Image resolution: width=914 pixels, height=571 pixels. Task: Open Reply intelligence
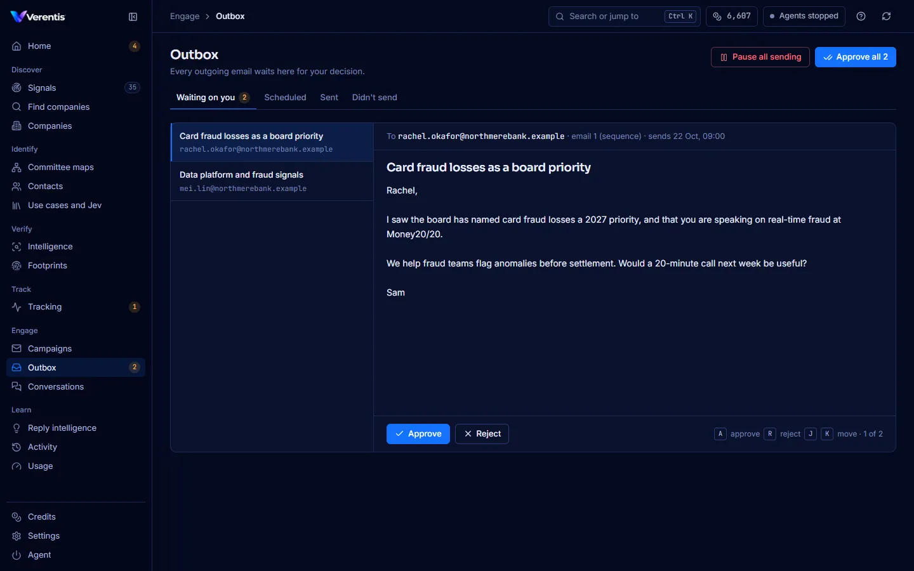pyautogui.click(x=76, y=428)
